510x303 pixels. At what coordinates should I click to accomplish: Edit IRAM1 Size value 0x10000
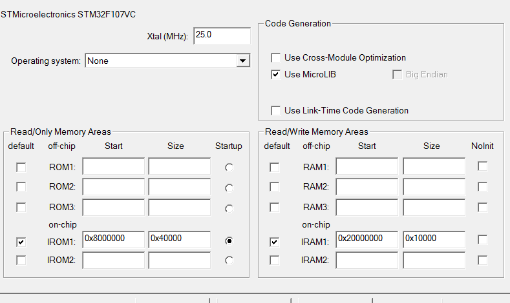pyautogui.click(x=434, y=239)
